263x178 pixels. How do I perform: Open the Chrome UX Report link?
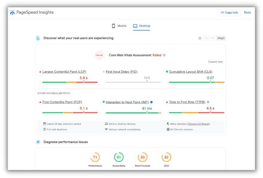tap(199, 124)
